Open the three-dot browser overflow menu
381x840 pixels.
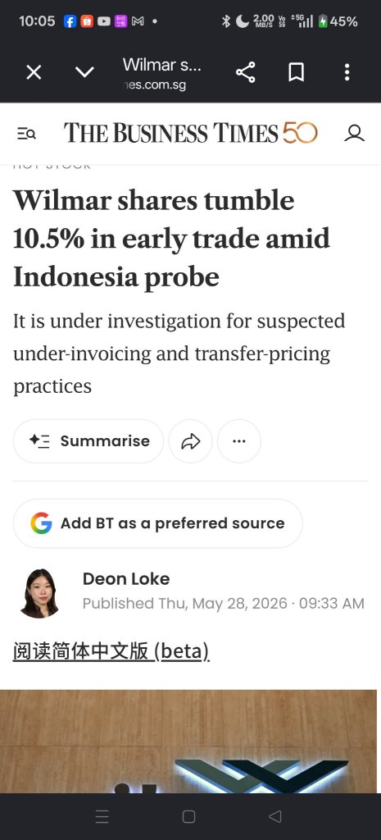tap(347, 72)
